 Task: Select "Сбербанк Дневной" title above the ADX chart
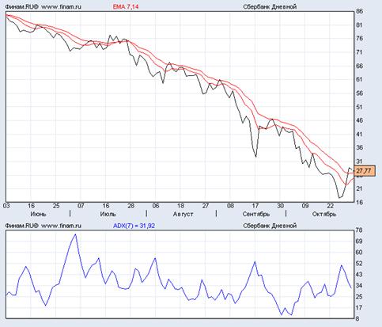click(270, 226)
